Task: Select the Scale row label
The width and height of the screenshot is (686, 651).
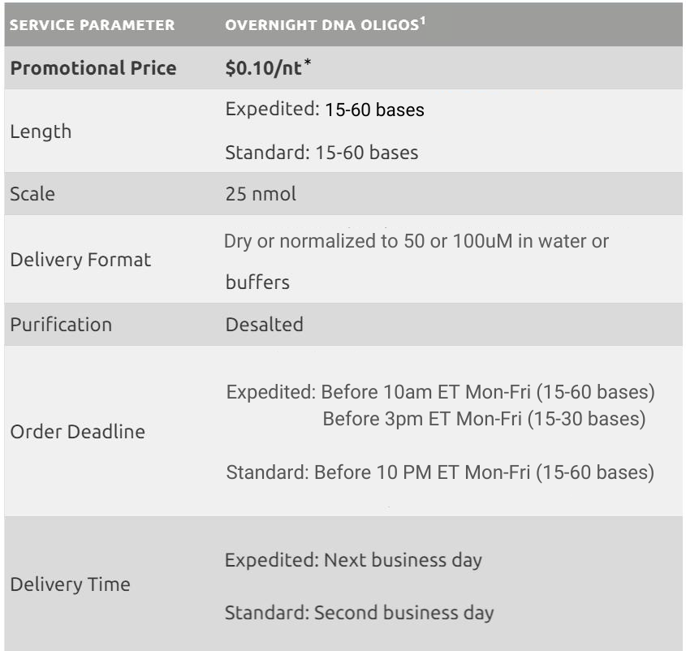Action: 32,195
